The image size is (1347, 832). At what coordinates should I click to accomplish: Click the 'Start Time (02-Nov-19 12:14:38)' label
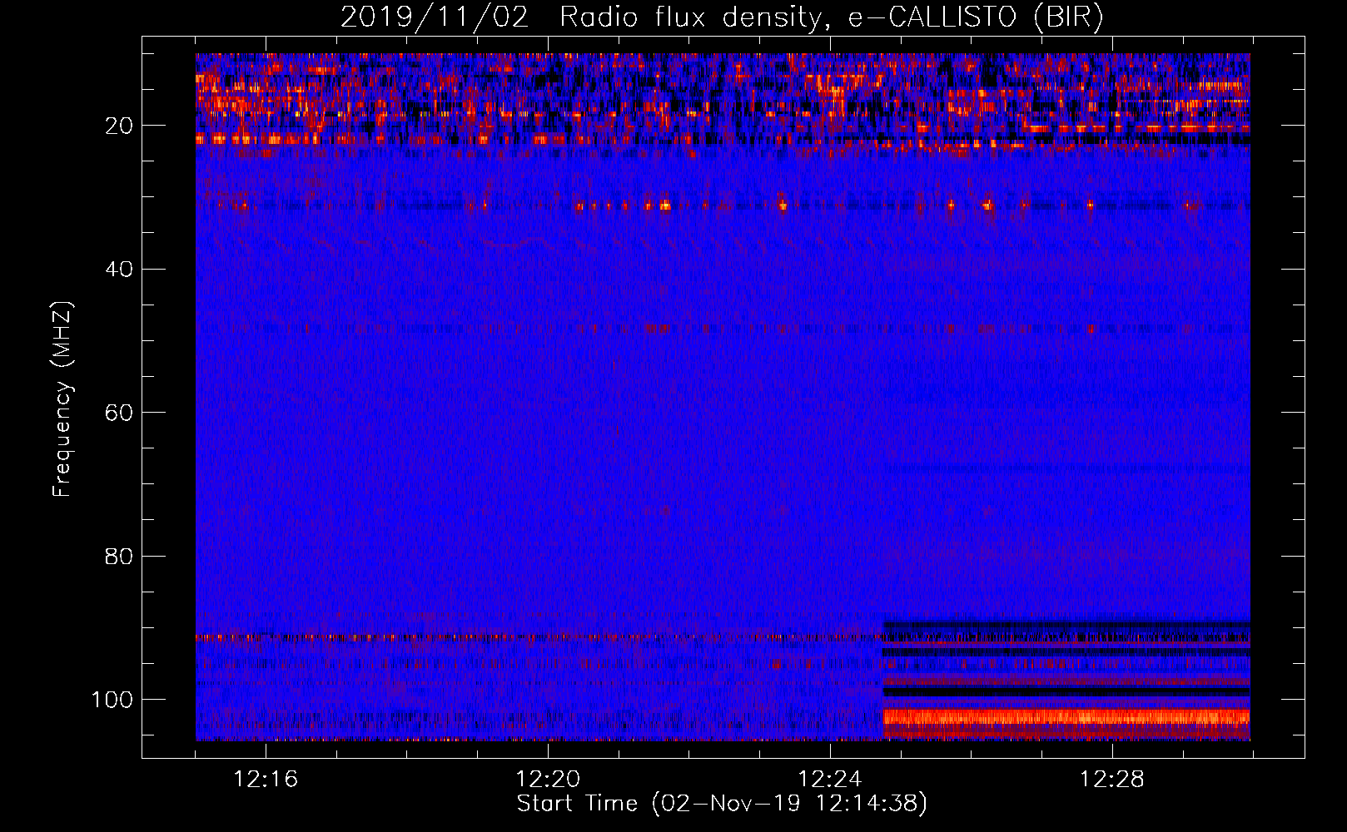pyautogui.click(x=722, y=804)
